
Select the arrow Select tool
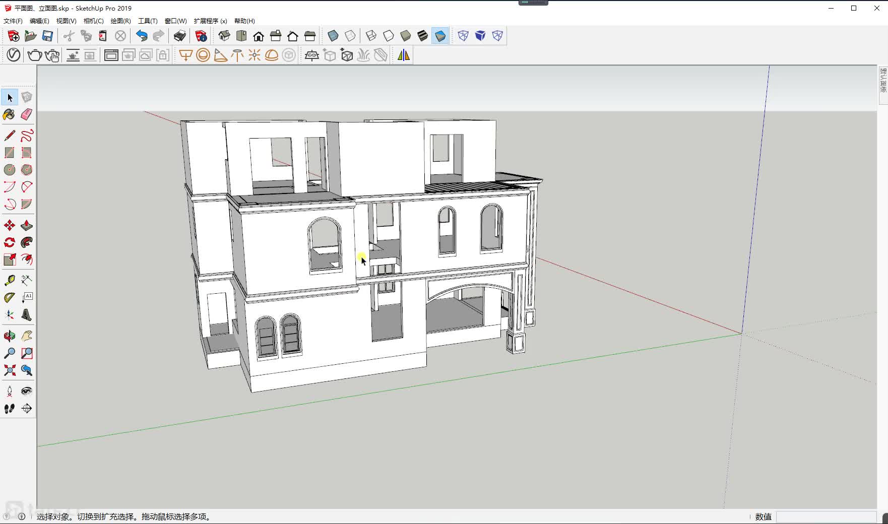coord(10,97)
